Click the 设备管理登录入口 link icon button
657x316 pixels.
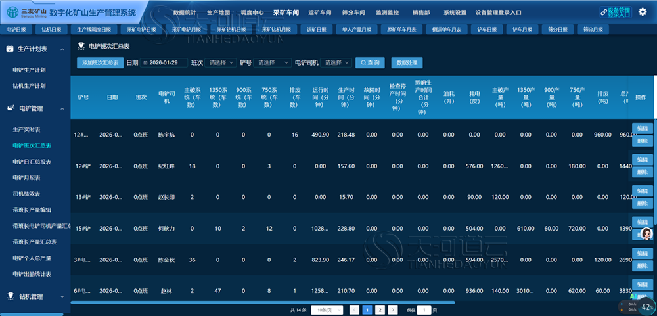(x=616, y=12)
